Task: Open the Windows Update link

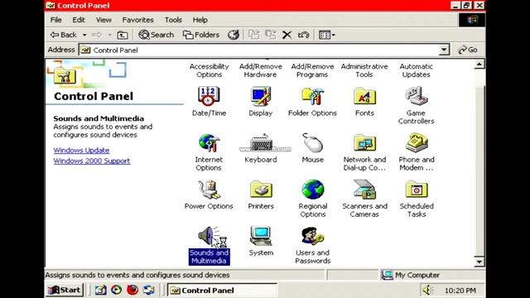Action: pyautogui.click(x=81, y=151)
